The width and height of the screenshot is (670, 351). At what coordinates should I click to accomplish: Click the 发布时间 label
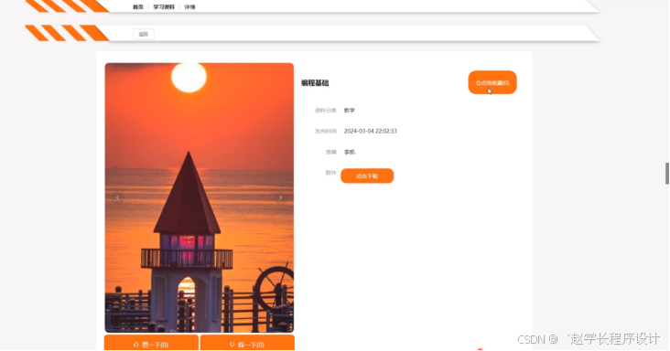[x=326, y=131]
